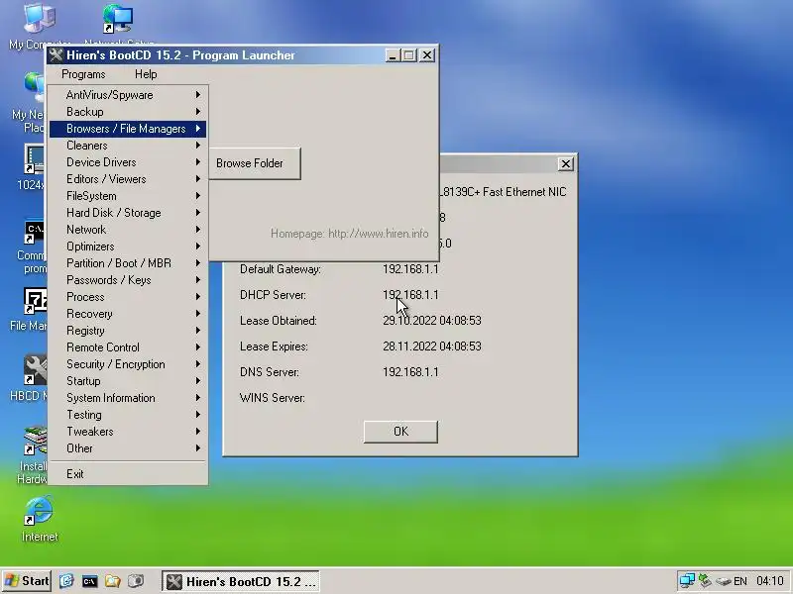Expand the Browsers / File Managers submenu
Image resolution: width=793 pixels, height=594 pixels.
coord(128,129)
